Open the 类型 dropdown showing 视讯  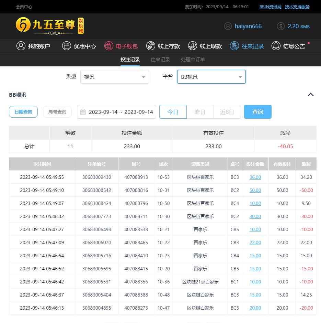(115, 77)
